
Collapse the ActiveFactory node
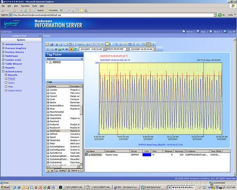click(3, 72)
